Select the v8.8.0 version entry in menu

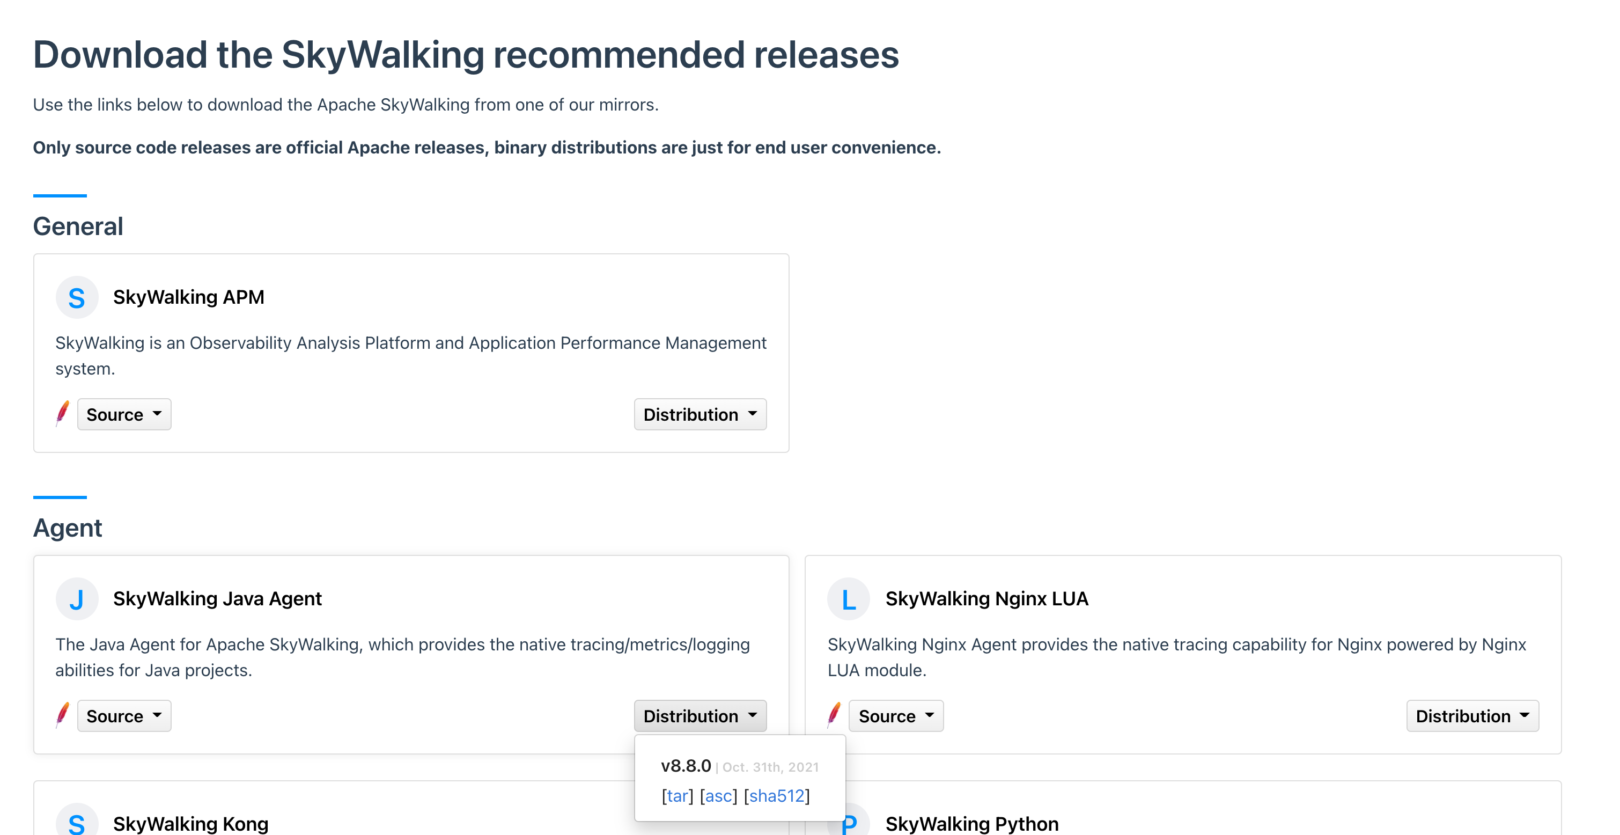coord(686,766)
